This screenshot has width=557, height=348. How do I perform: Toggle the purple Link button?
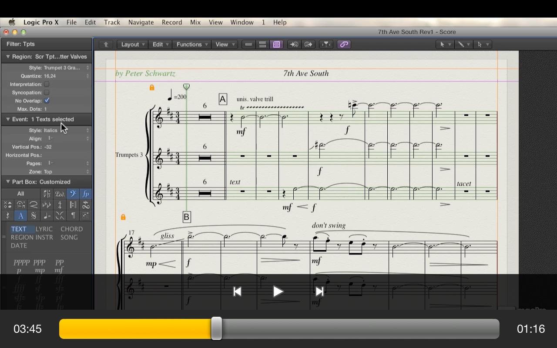[x=344, y=44]
